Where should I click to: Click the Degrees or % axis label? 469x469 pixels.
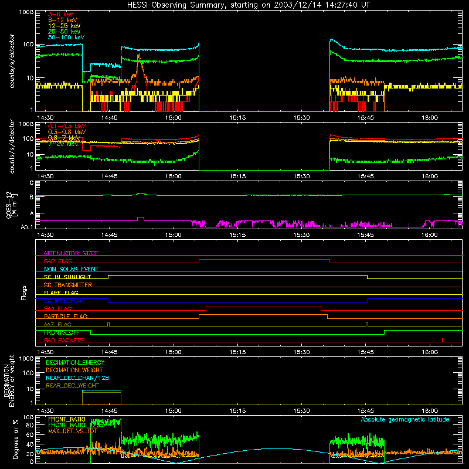15,439
